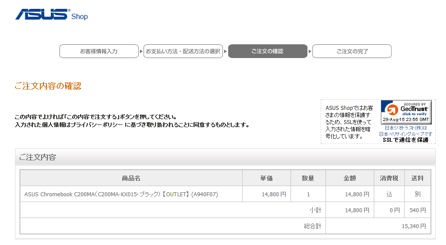
Task: Click the 数量 column header
Action: pyautogui.click(x=308, y=178)
